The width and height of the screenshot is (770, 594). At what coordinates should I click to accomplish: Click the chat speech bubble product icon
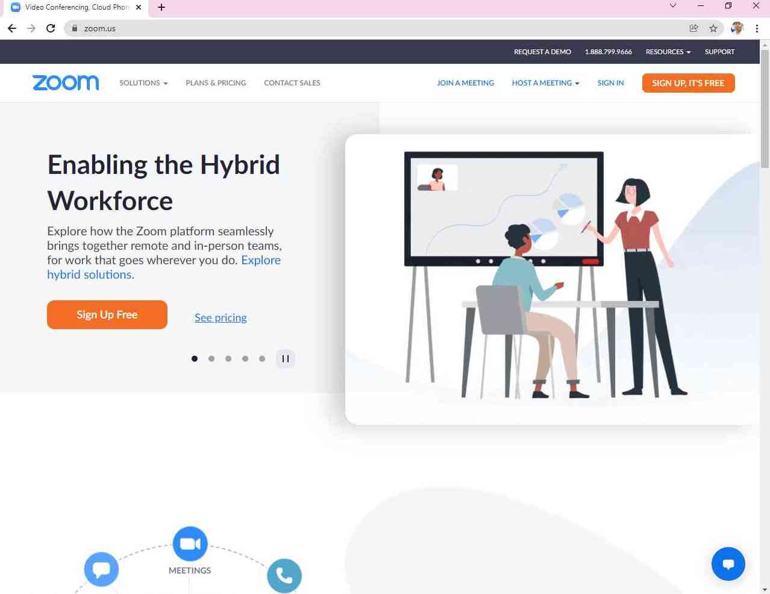101,569
